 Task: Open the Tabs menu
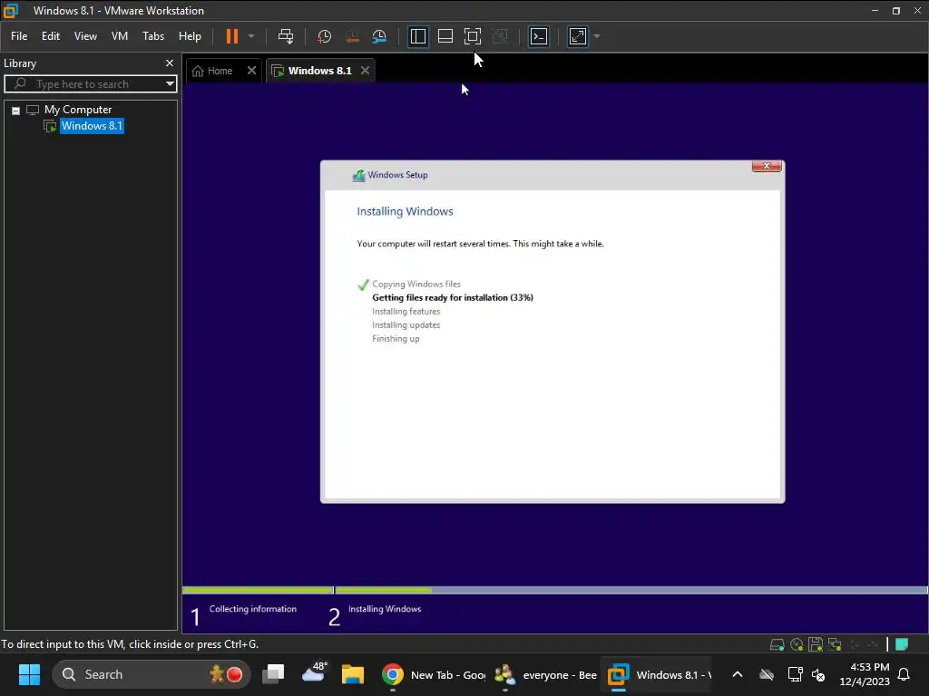click(152, 36)
